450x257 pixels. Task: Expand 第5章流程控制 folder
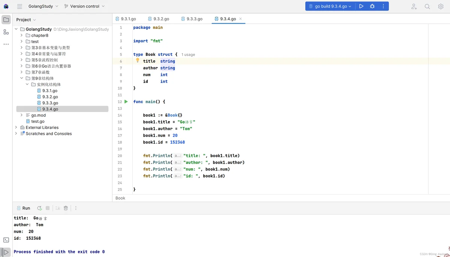22,60
